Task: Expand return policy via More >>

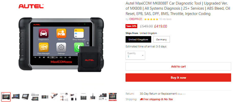Action: [181, 94]
